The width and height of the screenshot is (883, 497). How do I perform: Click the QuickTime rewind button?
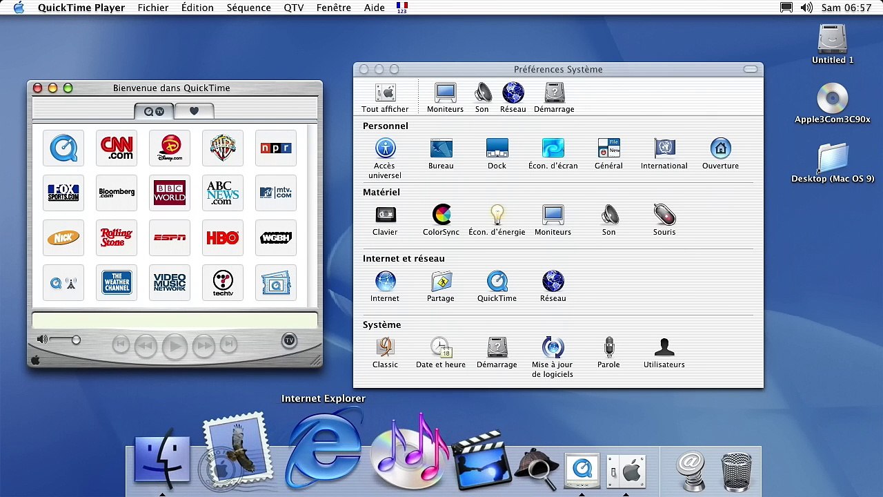[146, 345]
